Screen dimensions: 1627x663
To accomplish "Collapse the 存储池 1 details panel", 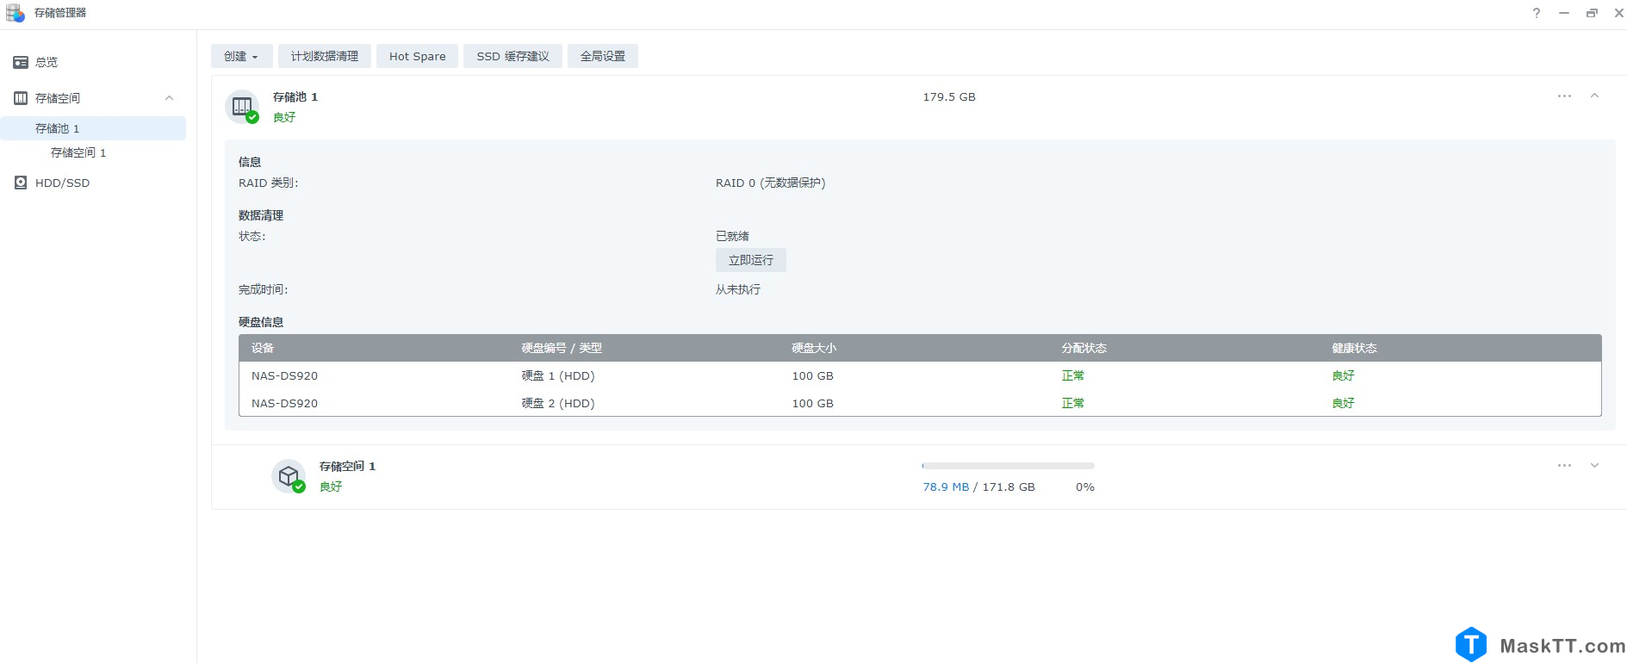I will (x=1594, y=96).
